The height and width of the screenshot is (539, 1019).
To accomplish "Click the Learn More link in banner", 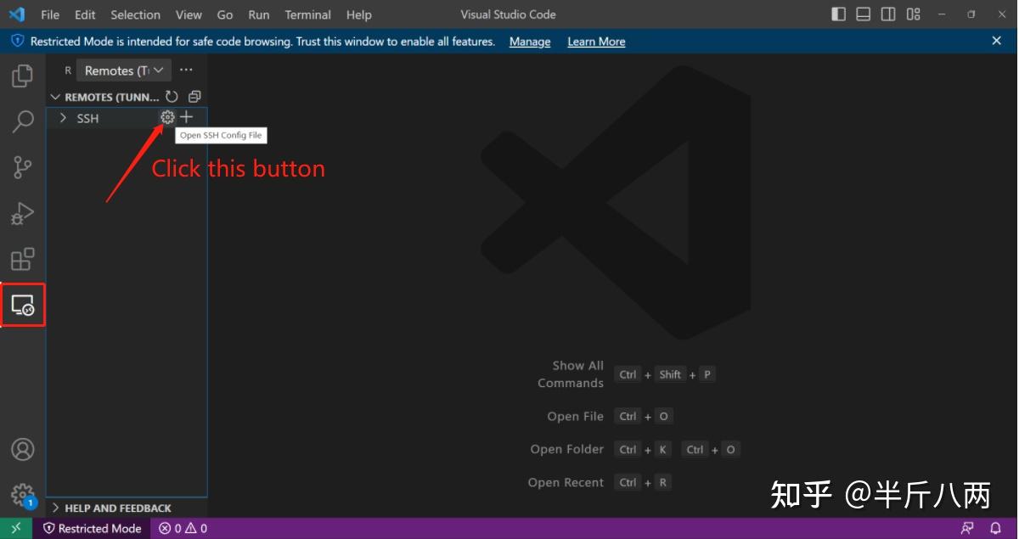I will 596,42.
